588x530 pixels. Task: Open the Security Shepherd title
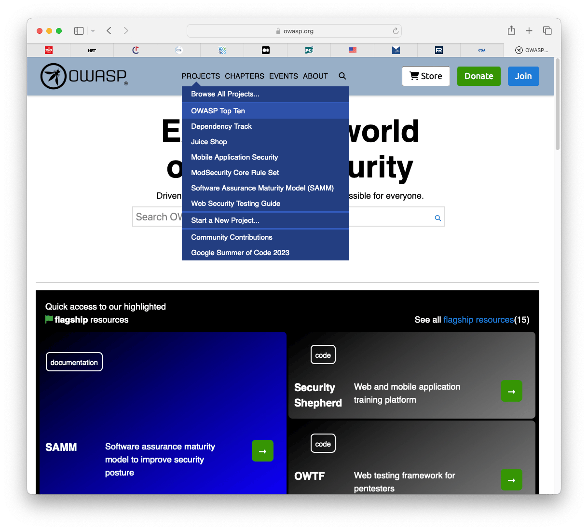pos(318,395)
